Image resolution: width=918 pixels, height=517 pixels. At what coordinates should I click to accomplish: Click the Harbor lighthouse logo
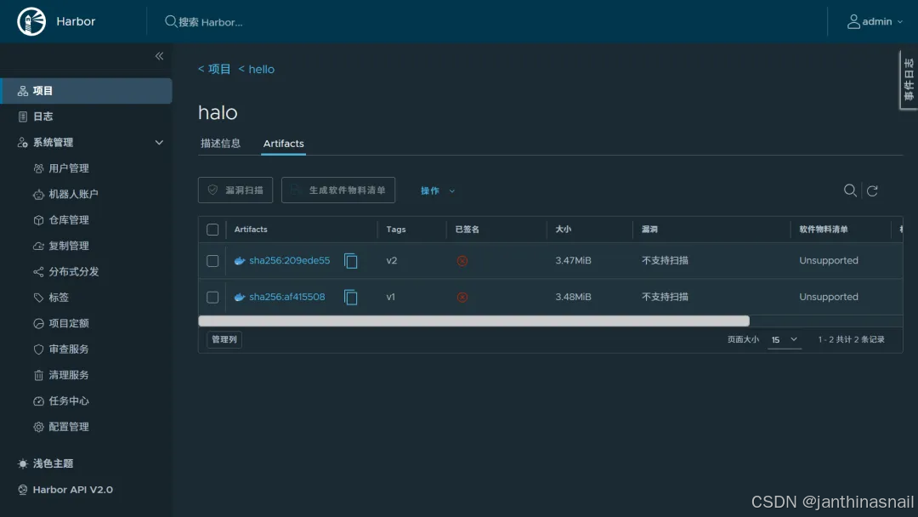pos(31,21)
